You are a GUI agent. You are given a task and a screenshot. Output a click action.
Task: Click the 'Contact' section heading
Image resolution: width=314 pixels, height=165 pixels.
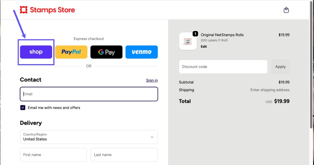click(x=31, y=80)
